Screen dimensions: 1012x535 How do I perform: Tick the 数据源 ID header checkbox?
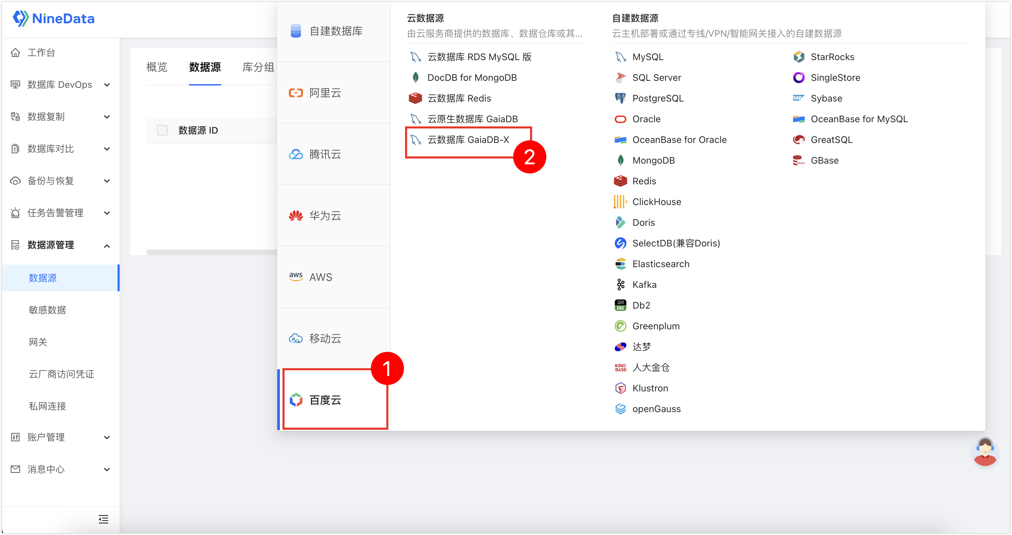[x=162, y=131]
